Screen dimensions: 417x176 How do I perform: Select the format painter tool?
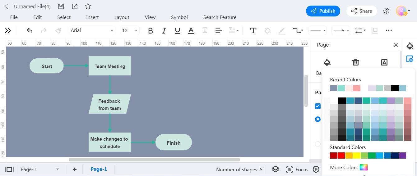click(58, 30)
